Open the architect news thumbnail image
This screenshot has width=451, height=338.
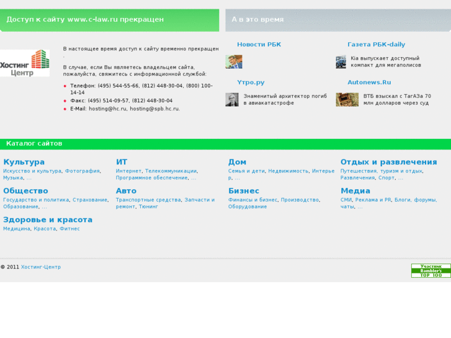(x=232, y=99)
